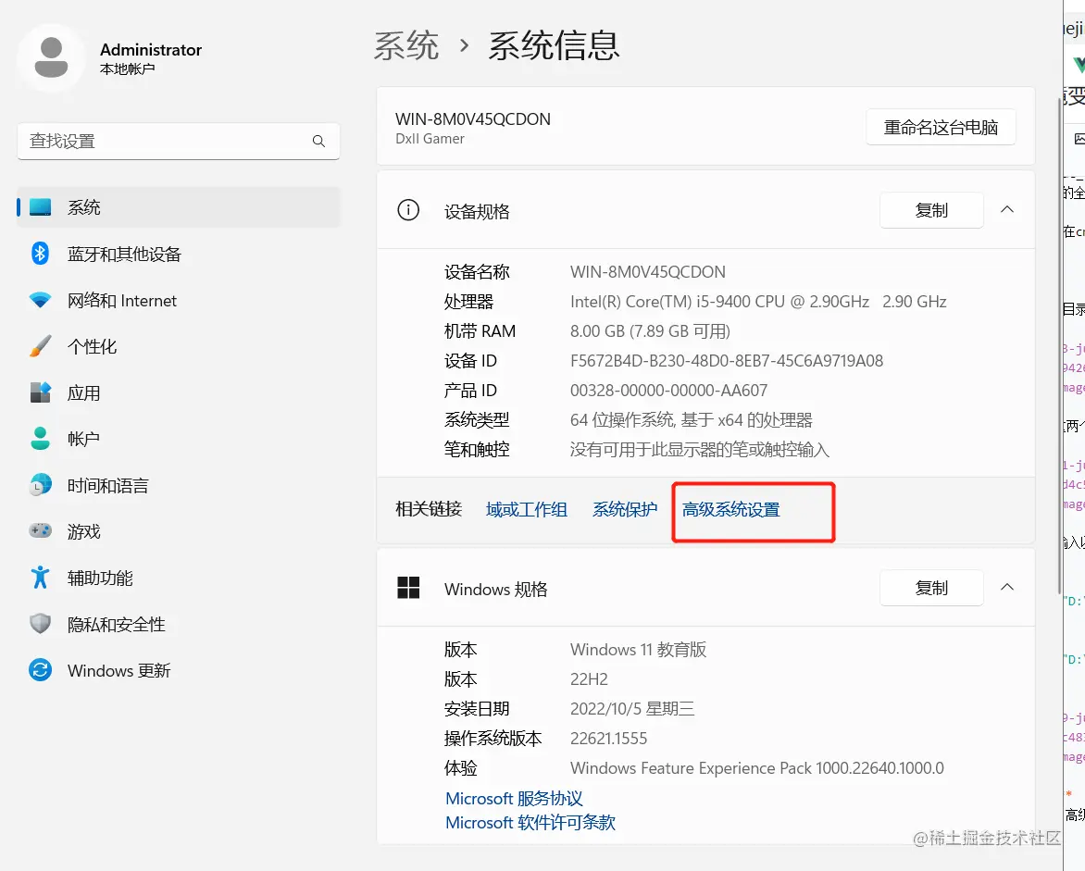Screen dimensions: 1085x871
Task: Go to 辅助功能 settings
Action: coord(179,578)
